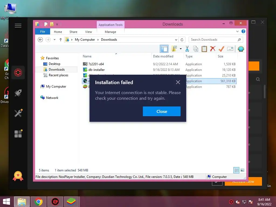Click the Rename toolbar icon
The height and width of the screenshot is (207, 276).
click(230, 49)
